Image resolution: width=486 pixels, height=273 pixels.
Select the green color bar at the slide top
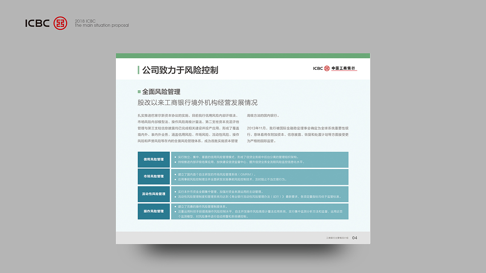coord(243,55)
